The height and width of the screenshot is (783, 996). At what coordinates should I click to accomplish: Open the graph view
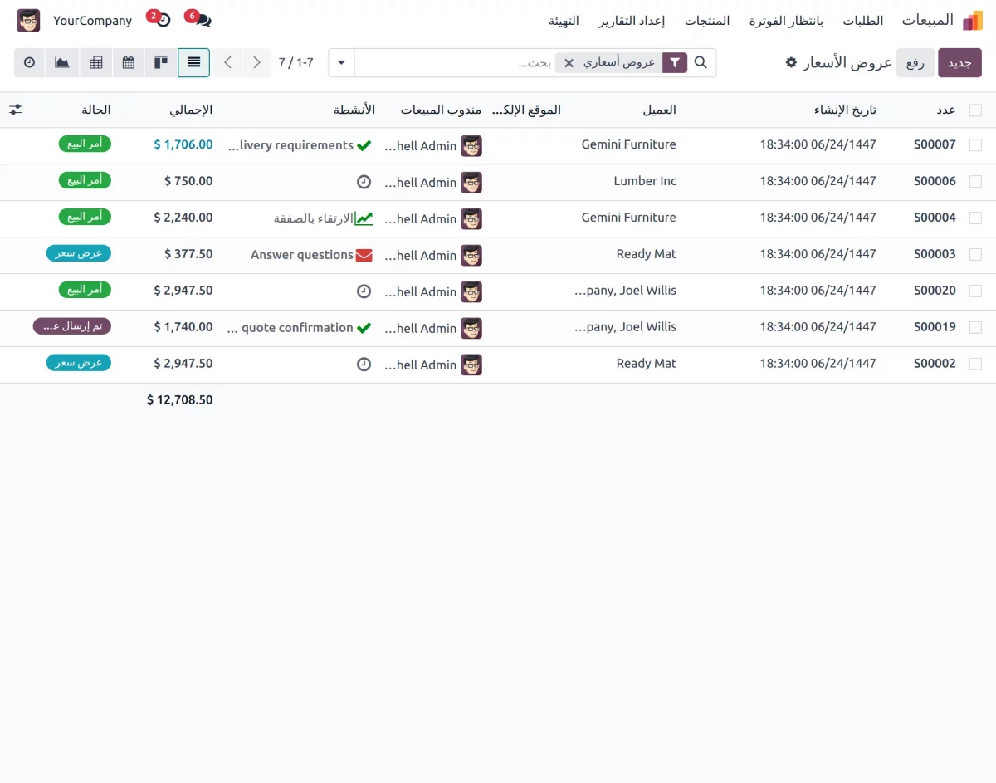(x=61, y=62)
